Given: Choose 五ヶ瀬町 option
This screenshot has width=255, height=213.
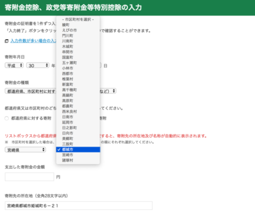Looking at the screenshot, I should pyautogui.click(x=78, y=63).
